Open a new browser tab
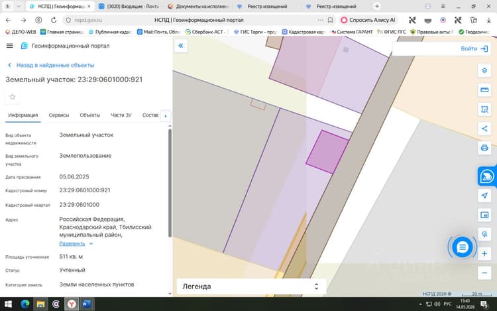The height and width of the screenshot is (311, 497). coord(377,6)
